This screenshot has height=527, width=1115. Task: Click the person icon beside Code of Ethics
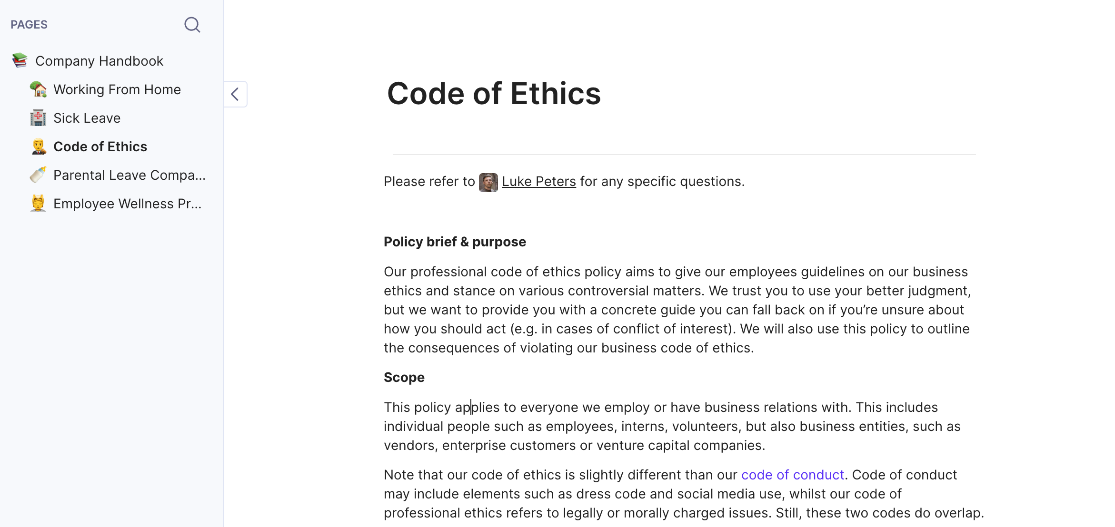pyautogui.click(x=38, y=146)
